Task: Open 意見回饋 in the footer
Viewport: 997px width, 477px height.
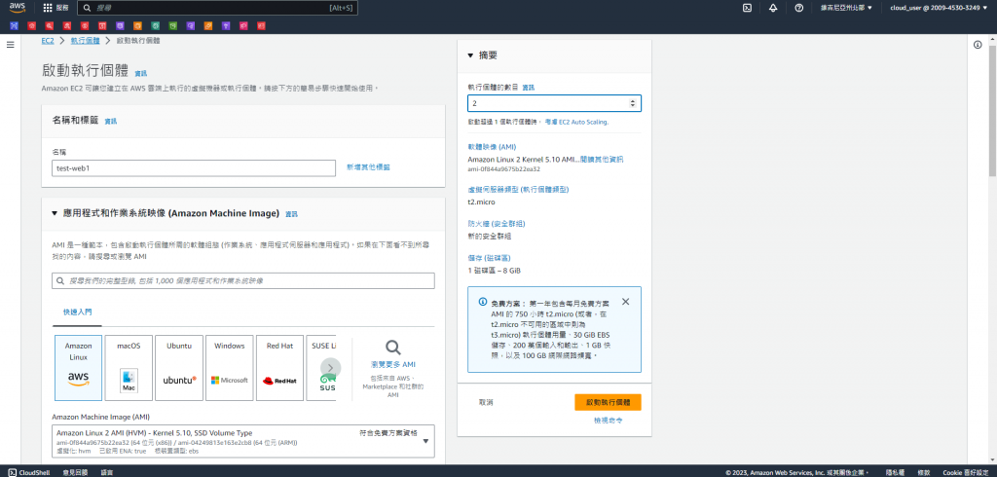Action: 74,472
